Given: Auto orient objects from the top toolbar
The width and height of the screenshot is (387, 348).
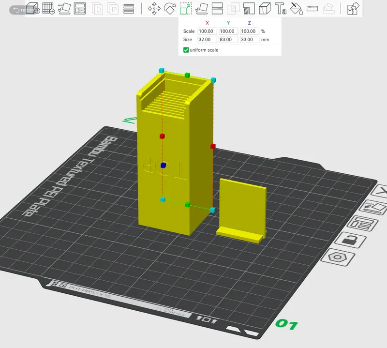Looking at the screenshot, I should click(x=64, y=8).
